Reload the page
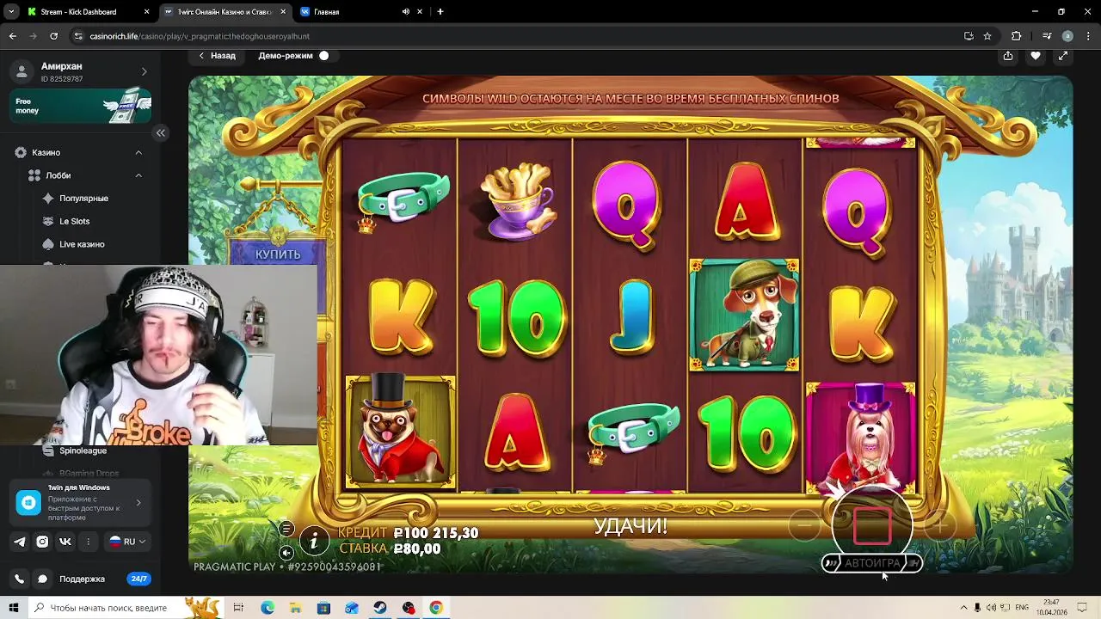1101x619 pixels. [x=53, y=36]
